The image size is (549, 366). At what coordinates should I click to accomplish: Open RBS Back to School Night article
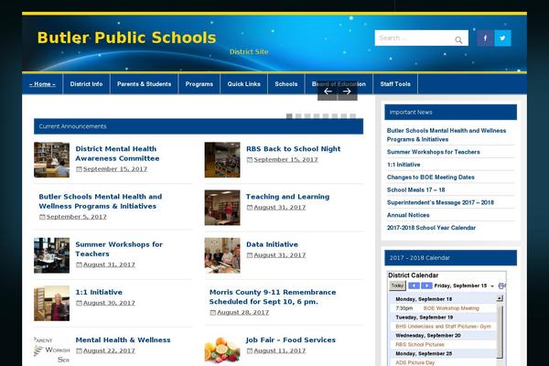(294, 149)
